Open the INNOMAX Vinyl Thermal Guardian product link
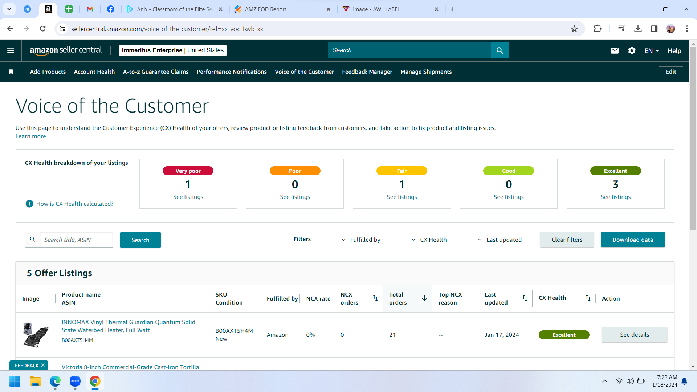This screenshot has height=392, width=697. (129, 326)
